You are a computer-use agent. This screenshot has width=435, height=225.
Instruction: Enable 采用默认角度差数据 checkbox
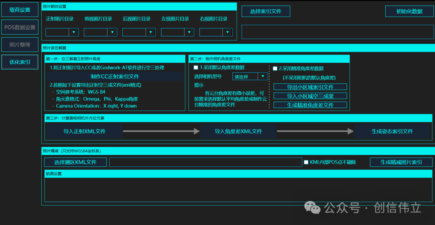pyautogui.click(x=196, y=68)
